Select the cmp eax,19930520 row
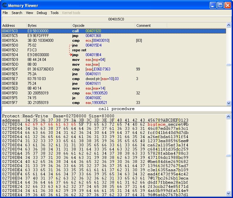This screenshot has width=233, height=198. 114,93
